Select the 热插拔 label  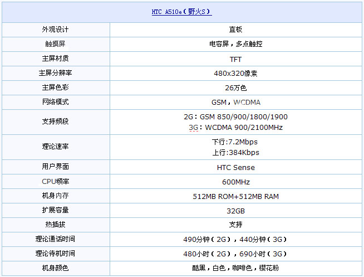(55, 225)
